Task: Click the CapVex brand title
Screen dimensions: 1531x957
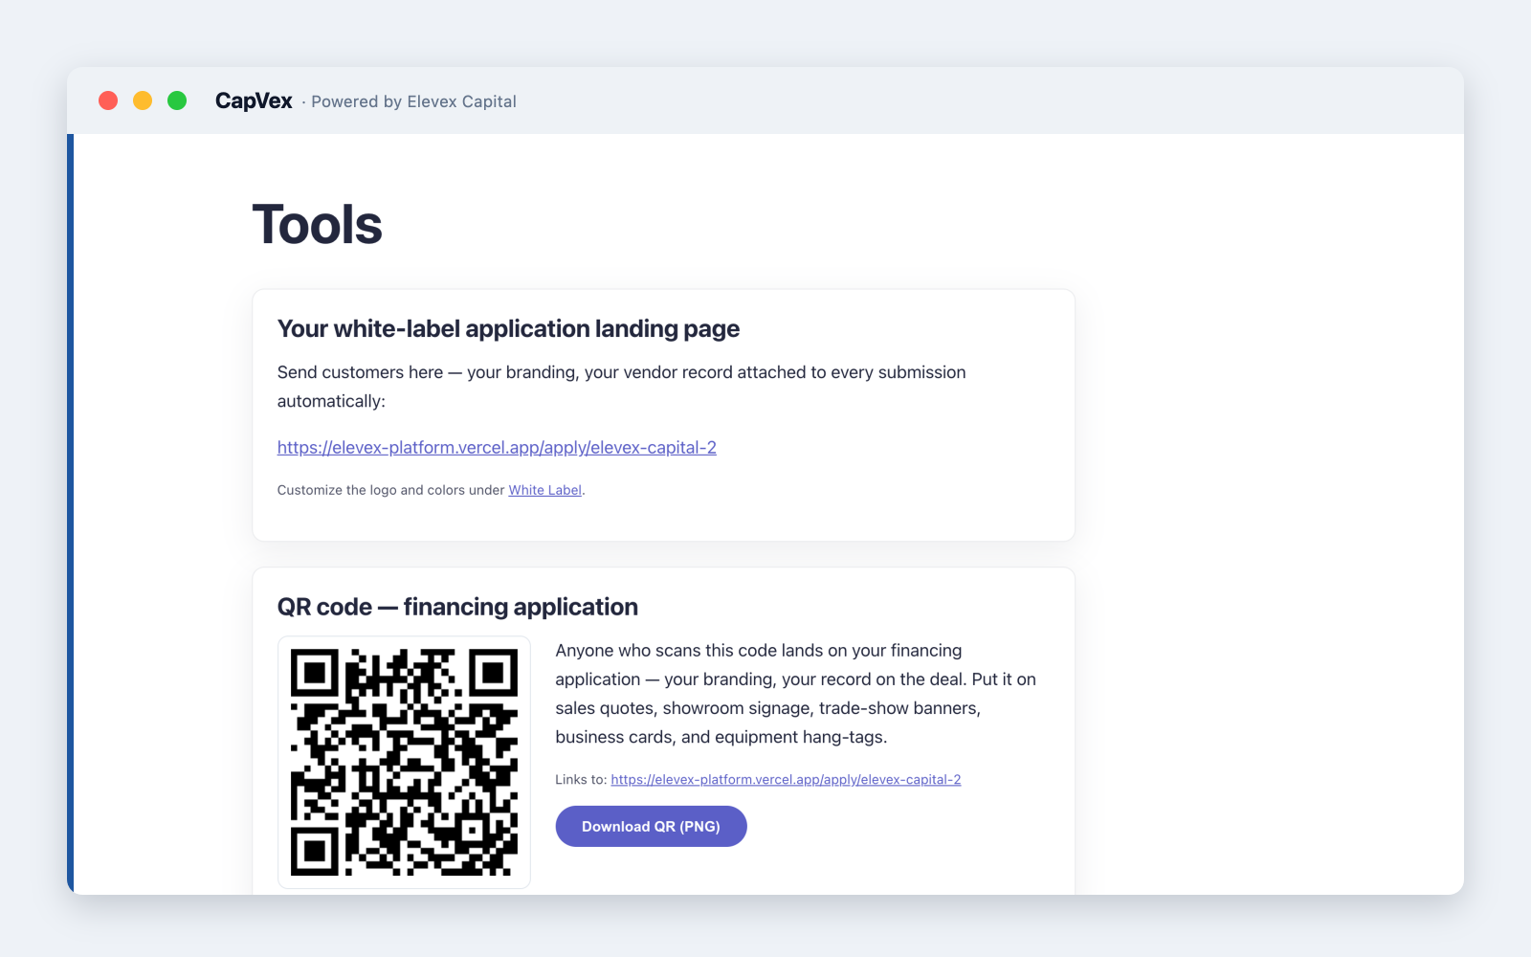Action: 254,100
